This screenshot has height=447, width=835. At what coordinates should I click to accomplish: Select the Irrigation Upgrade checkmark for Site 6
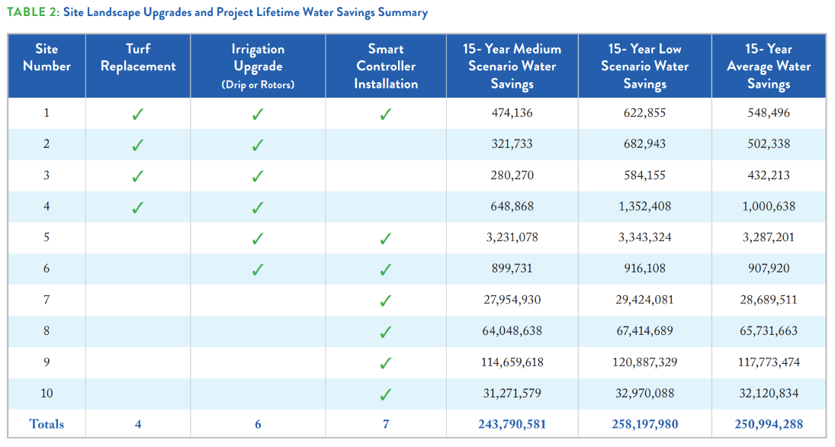click(258, 269)
